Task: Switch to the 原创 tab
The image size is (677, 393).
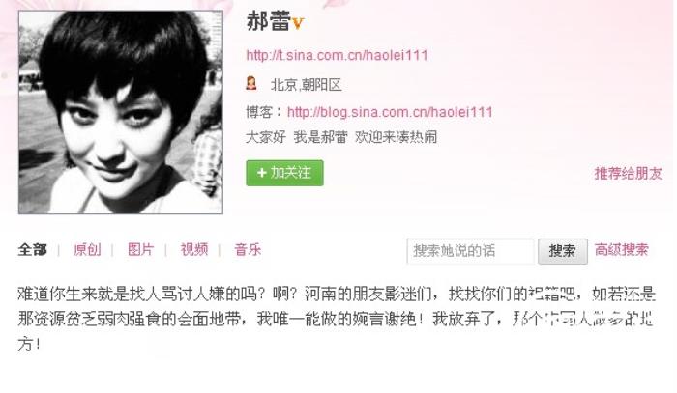Action: [x=87, y=249]
